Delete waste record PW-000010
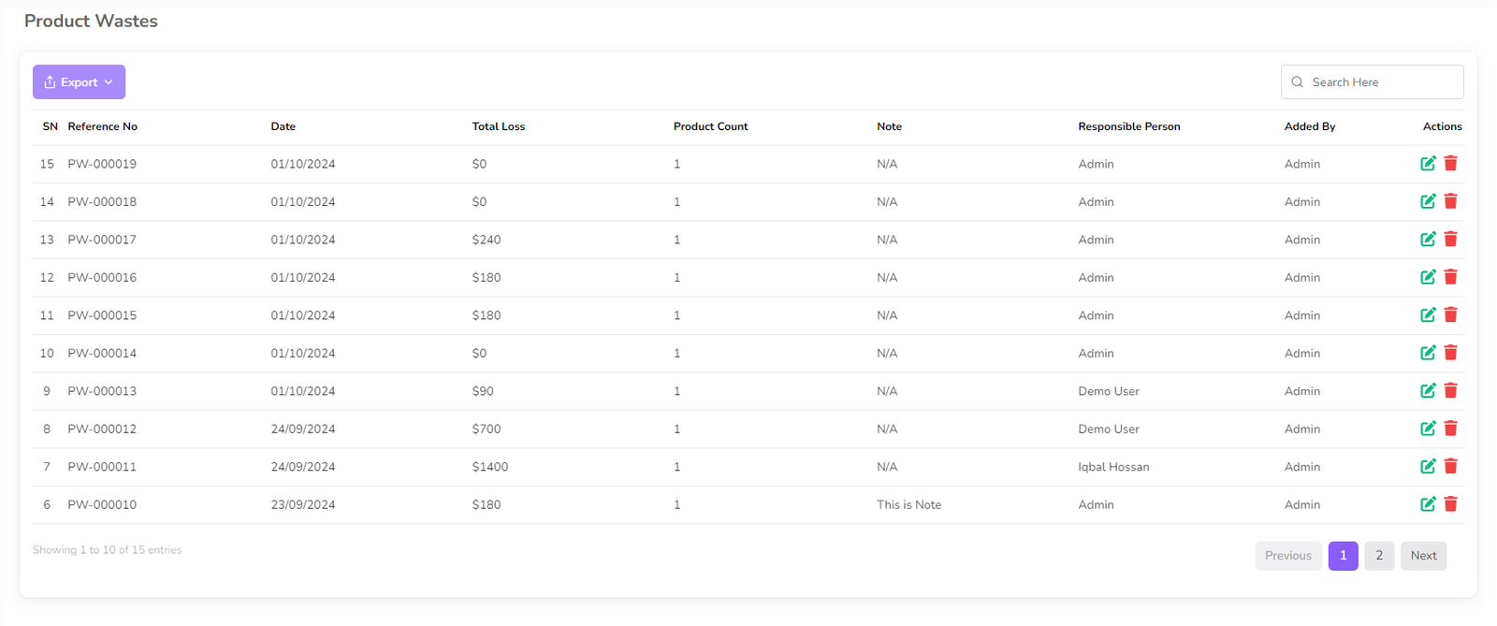Screen dimensions: 1497x626 click(1451, 504)
